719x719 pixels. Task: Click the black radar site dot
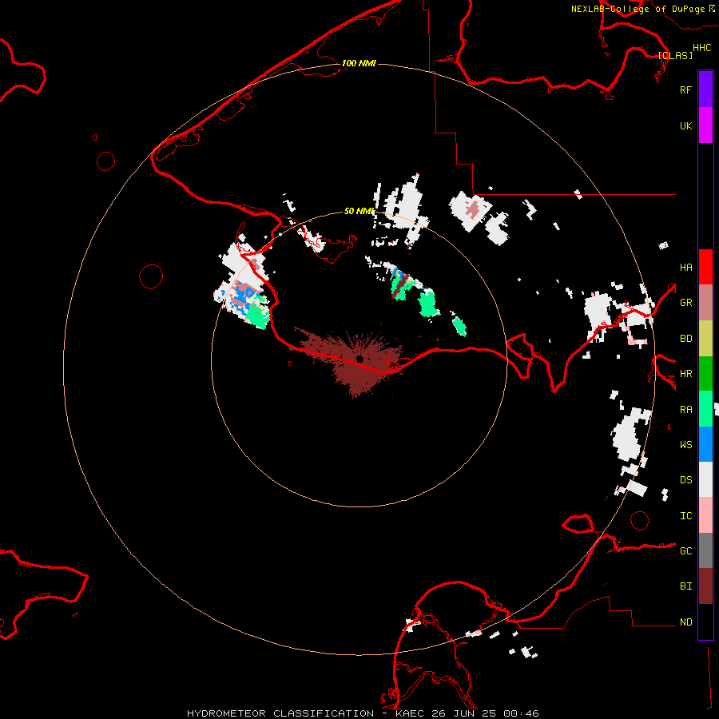(360, 359)
